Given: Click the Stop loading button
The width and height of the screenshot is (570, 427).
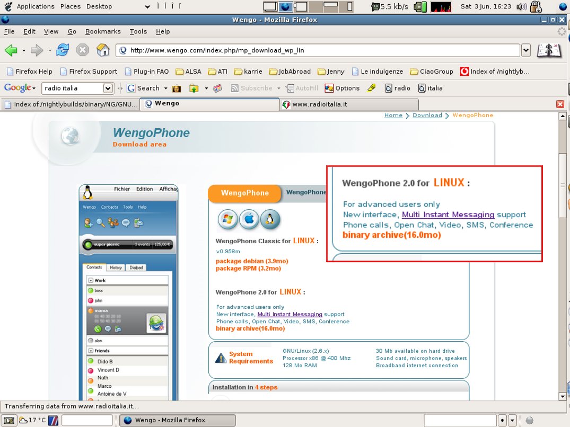Looking at the screenshot, I should (x=83, y=50).
